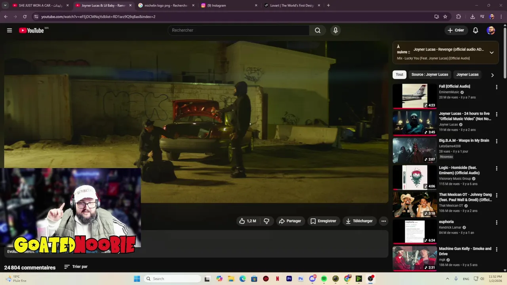Open options for euphoria video
507x285 pixels.
coord(497,222)
